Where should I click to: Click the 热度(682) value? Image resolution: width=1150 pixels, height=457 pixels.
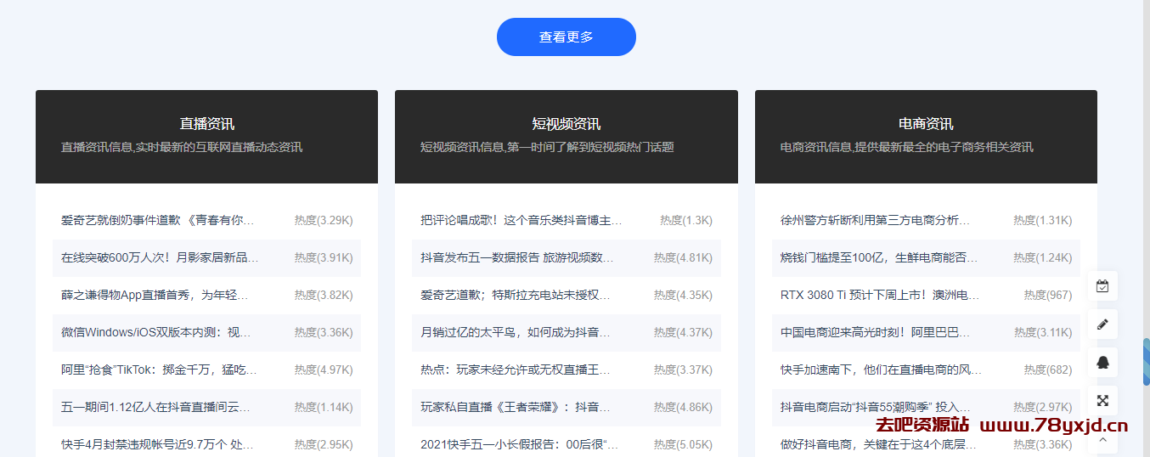click(1048, 370)
